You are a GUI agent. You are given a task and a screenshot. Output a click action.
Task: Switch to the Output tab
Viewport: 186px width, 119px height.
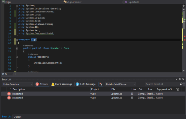click(17, 117)
